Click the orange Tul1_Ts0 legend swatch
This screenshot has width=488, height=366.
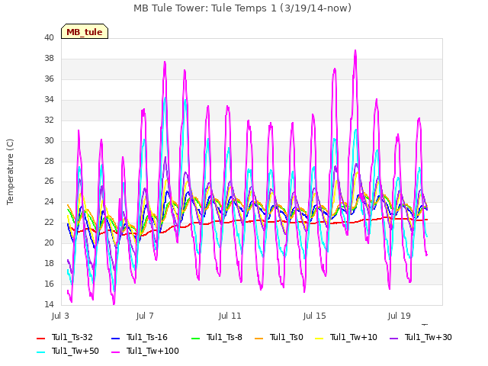pyautogui.click(x=259, y=338)
